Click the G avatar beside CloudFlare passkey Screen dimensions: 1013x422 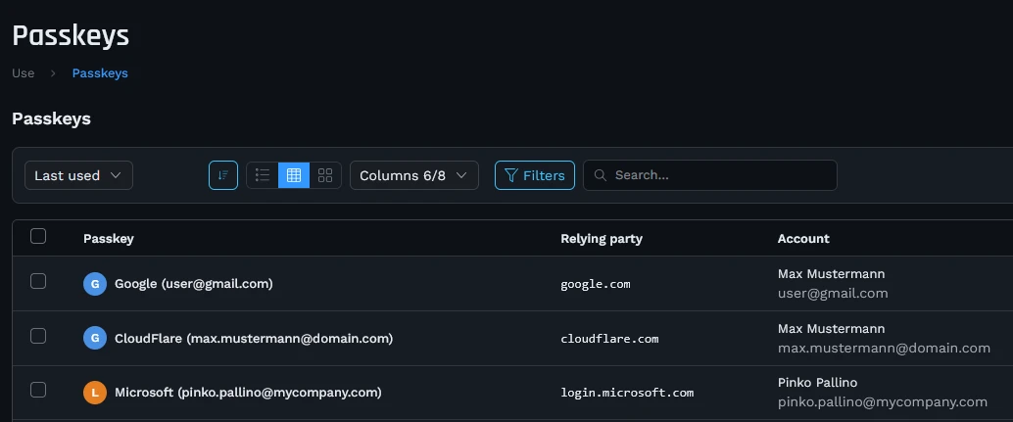click(x=95, y=338)
